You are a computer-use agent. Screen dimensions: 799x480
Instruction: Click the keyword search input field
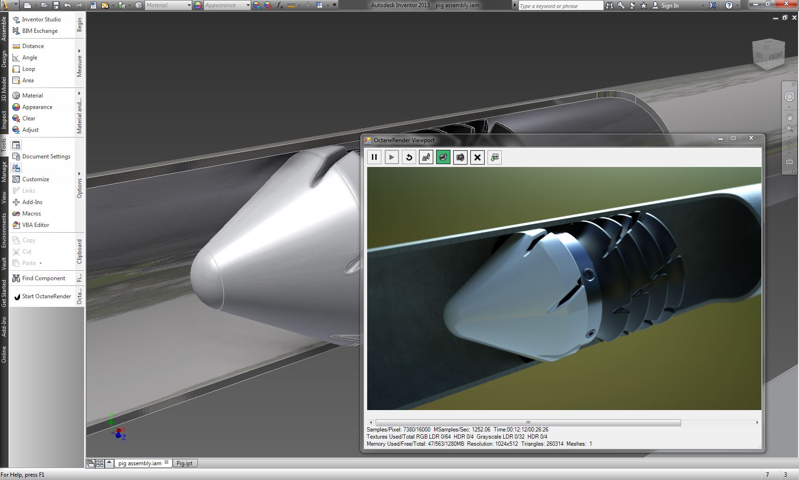point(561,6)
